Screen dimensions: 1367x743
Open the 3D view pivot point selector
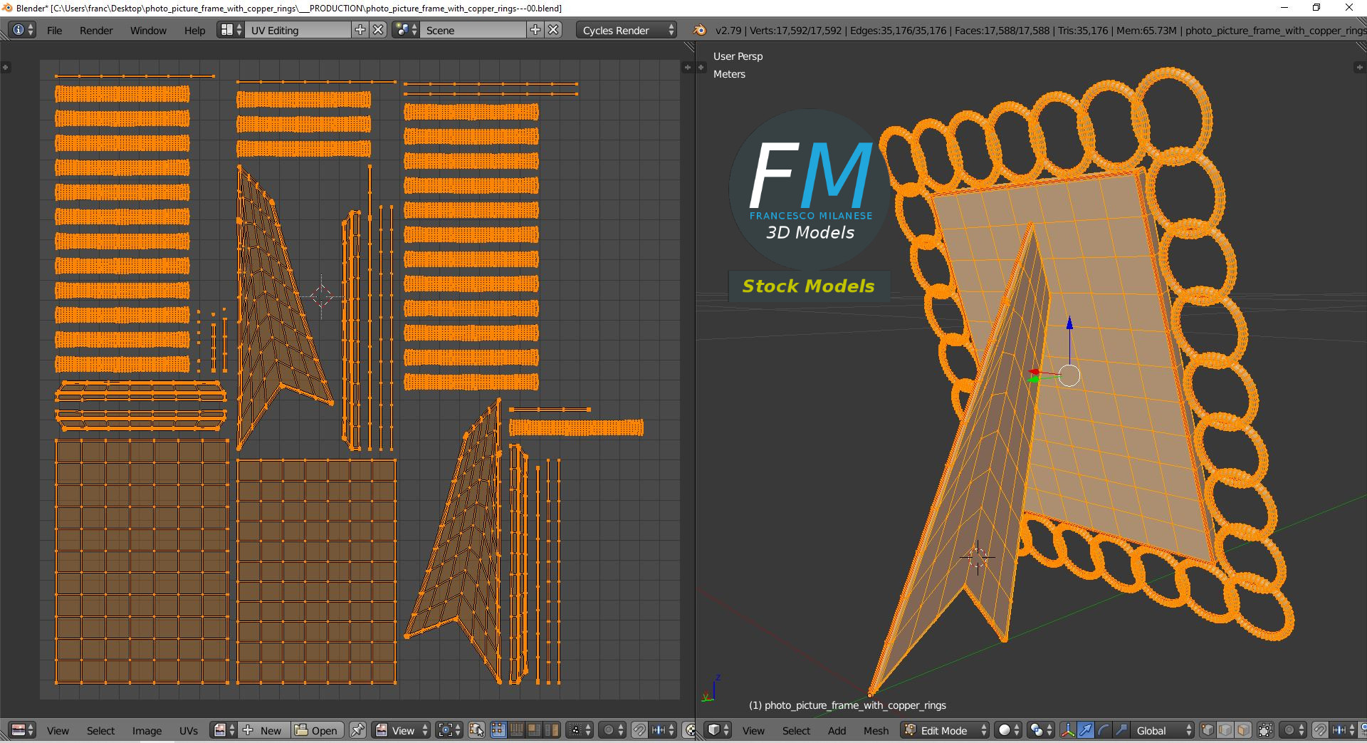tap(1041, 730)
